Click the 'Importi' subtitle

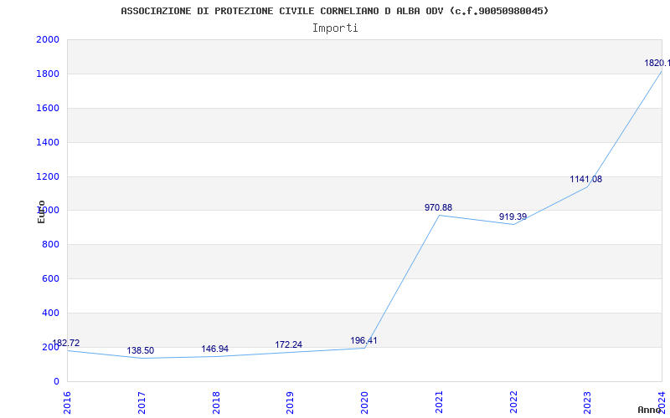pos(335,28)
